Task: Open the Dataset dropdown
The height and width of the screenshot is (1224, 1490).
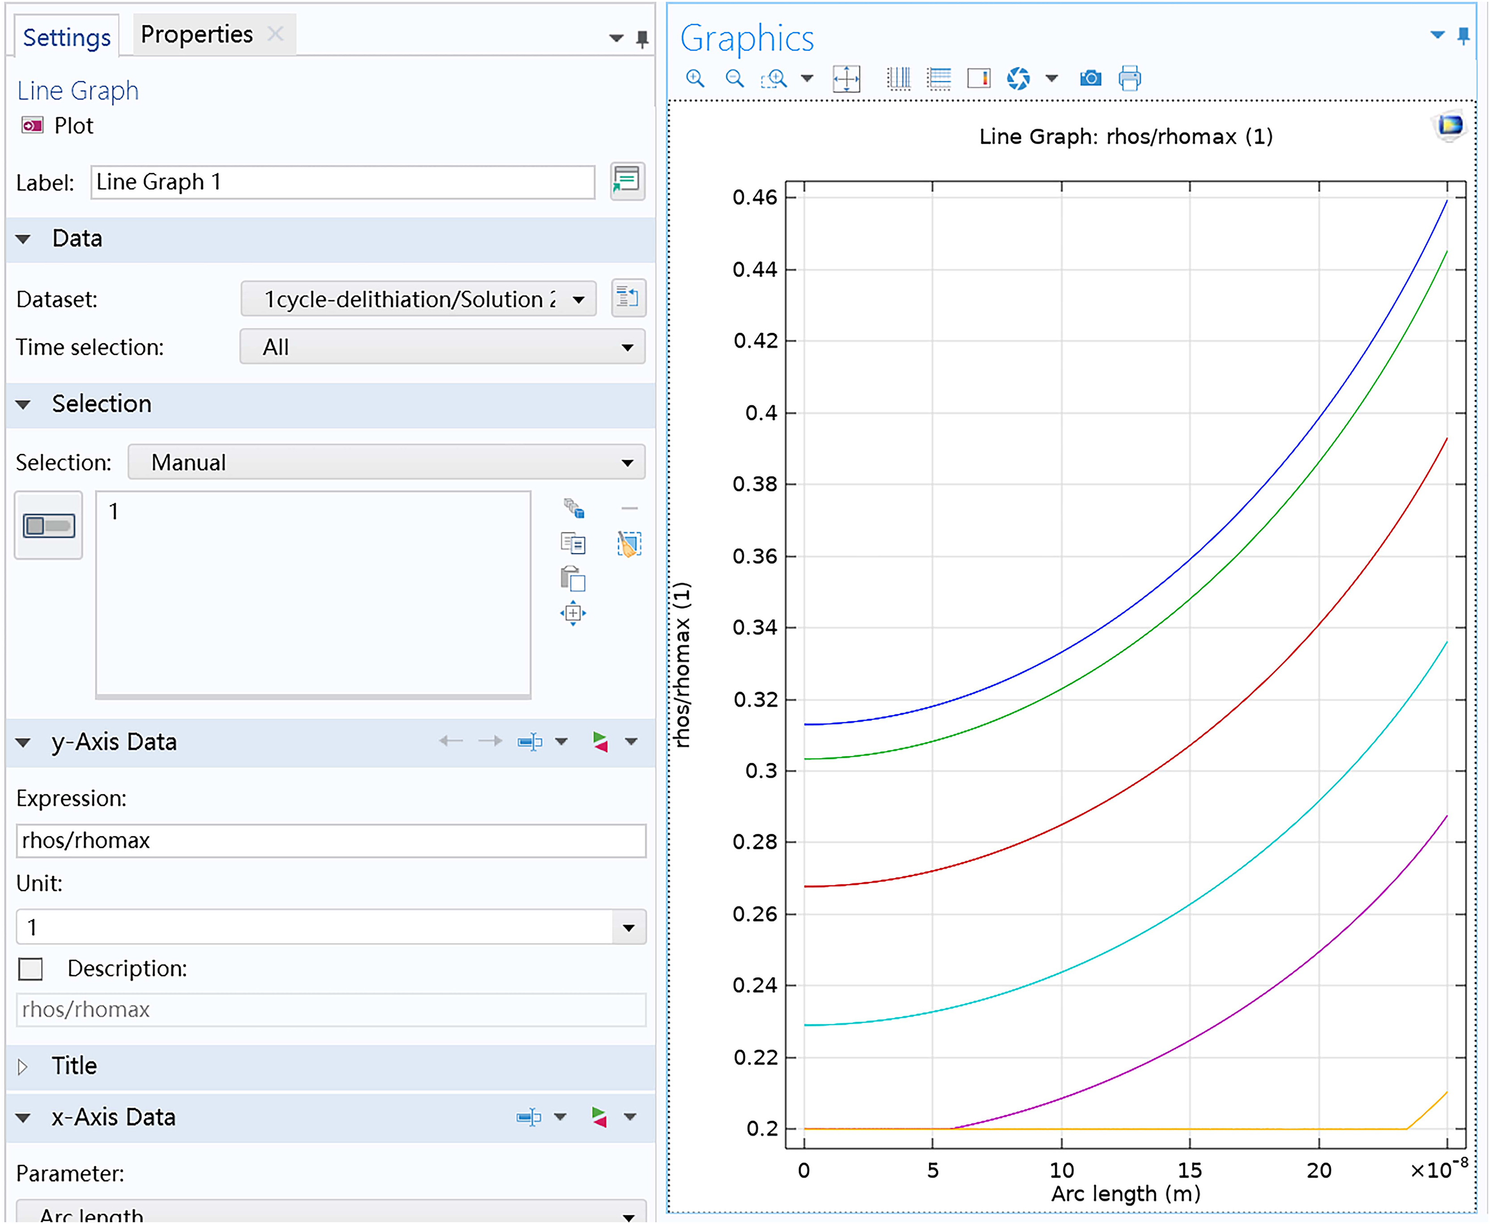Action: pos(418,299)
